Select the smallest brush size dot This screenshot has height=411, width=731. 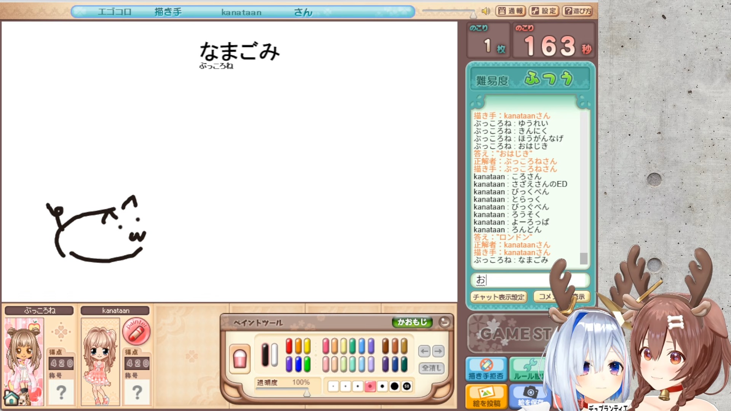[333, 387]
